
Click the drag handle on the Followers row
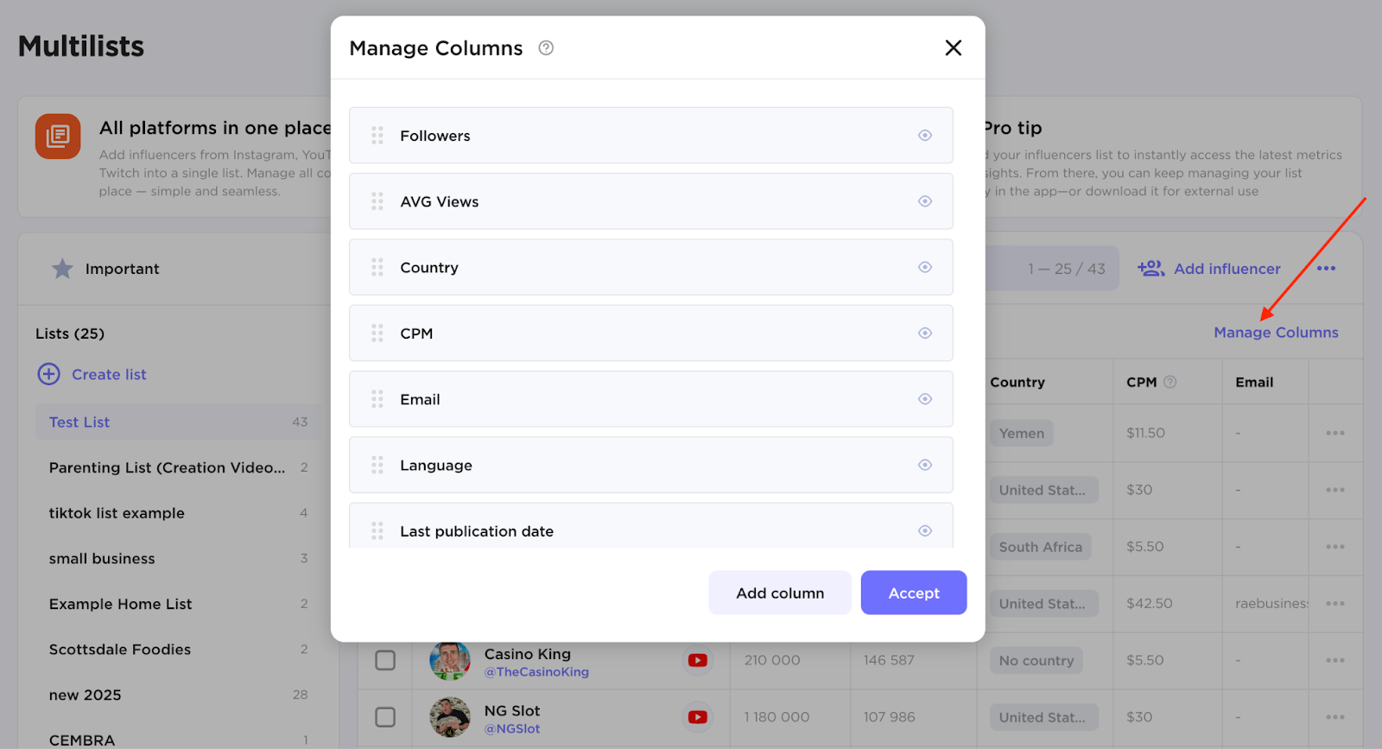377,136
